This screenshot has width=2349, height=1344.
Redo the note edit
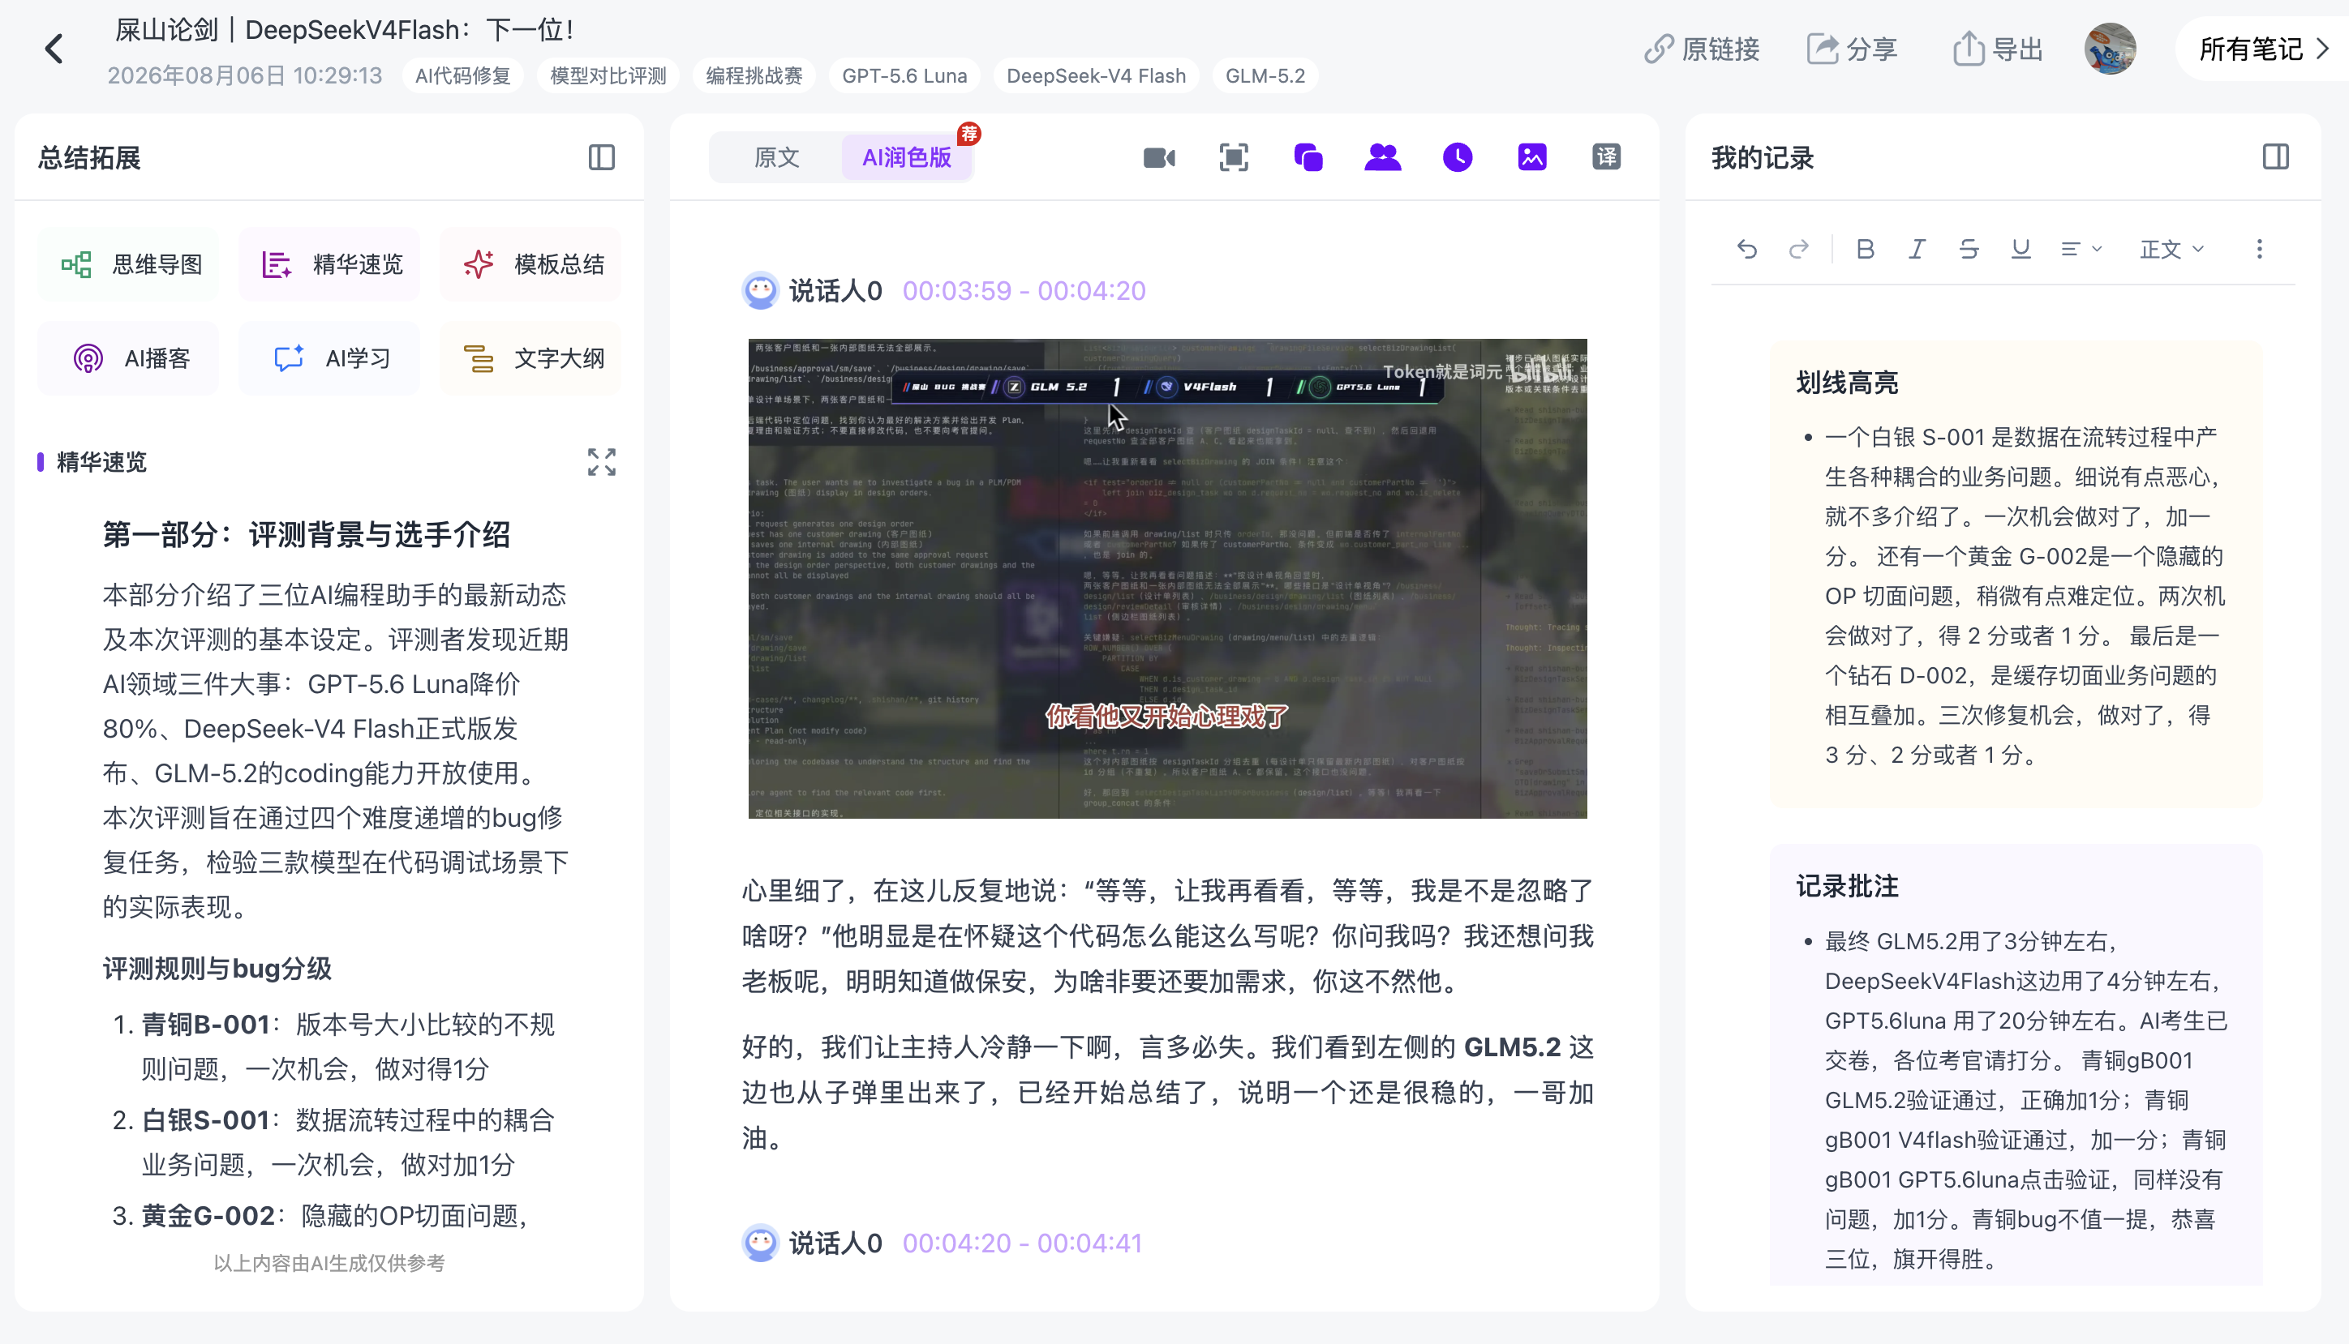click(x=1797, y=249)
